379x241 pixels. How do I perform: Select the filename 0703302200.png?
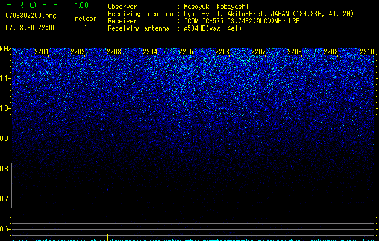pyautogui.click(x=31, y=16)
